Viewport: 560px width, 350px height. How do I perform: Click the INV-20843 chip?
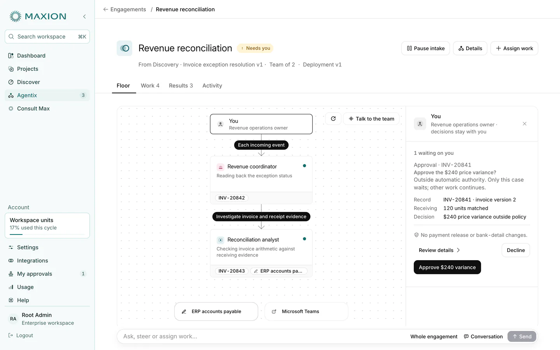(x=232, y=271)
